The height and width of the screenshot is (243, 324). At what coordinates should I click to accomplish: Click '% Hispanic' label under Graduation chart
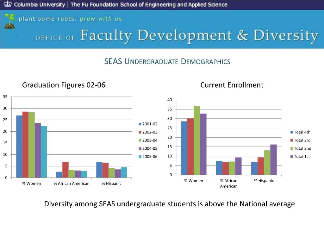click(x=112, y=184)
